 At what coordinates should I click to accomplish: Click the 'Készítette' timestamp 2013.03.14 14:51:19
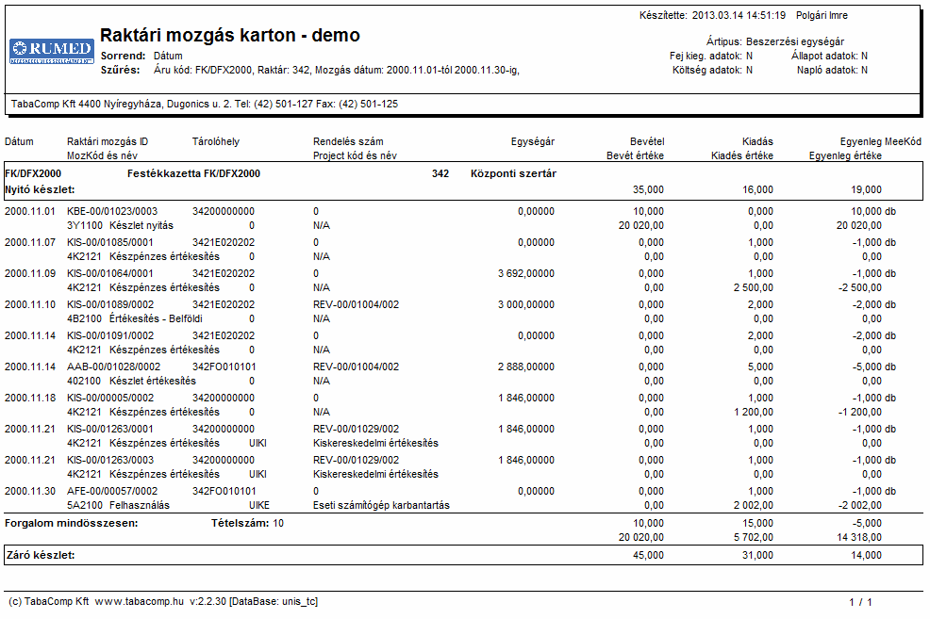coord(739,15)
